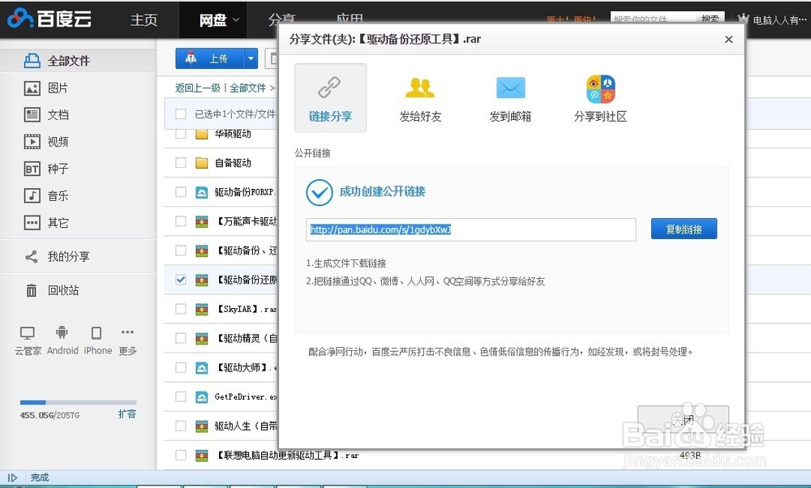Click the 华硕驱动 folder icon
Image resolution: width=811 pixels, height=488 pixels.
(202, 134)
